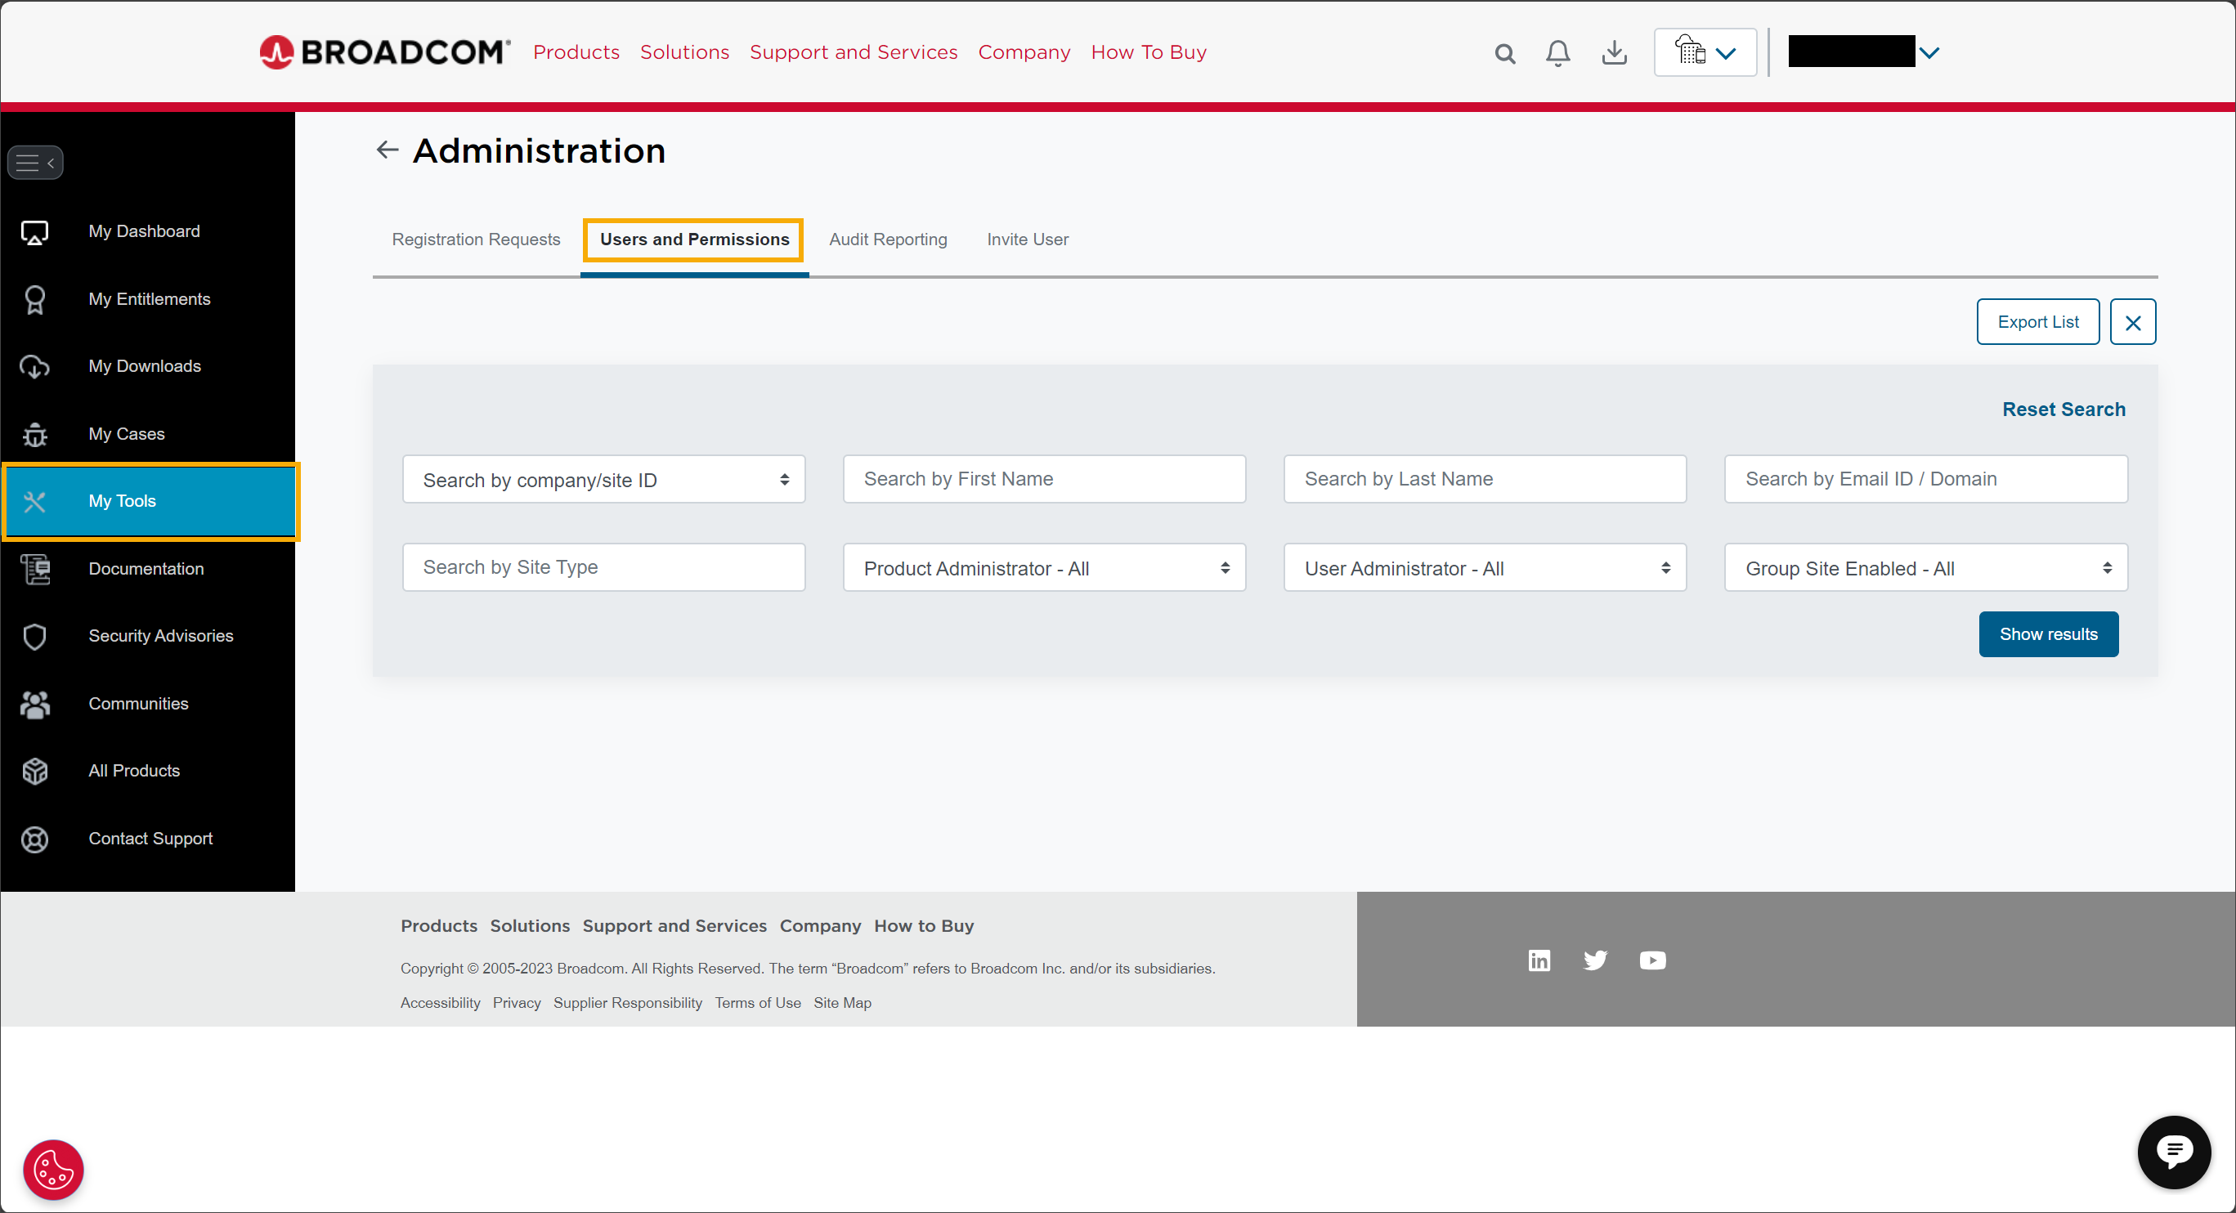Click the Broadcom logo
Screen dimensions: 2236x1213
(384, 52)
